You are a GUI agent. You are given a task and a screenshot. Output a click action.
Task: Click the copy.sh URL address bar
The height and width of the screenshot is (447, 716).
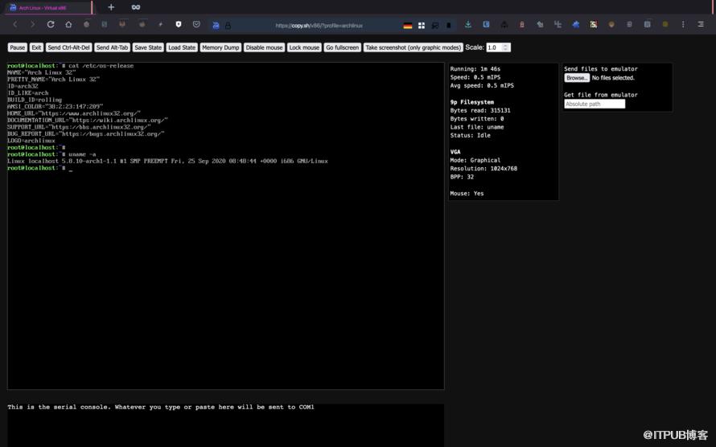coord(319,26)
